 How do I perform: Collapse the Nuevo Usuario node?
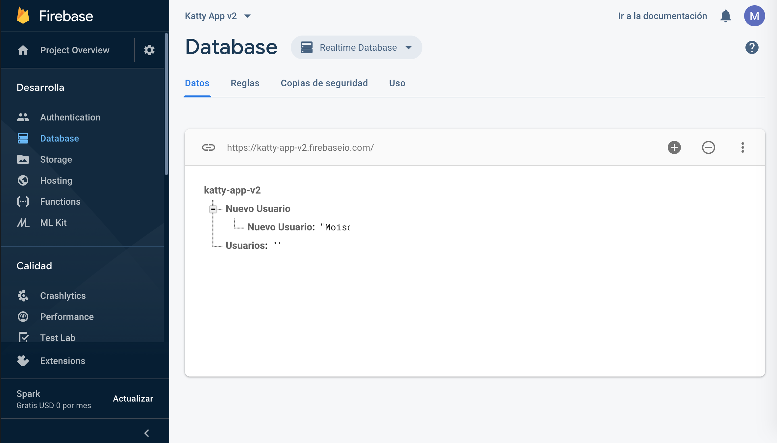click(213, 209)
